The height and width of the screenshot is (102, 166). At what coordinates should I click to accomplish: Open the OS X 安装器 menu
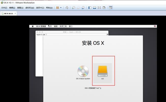click(x=41, y=26)
